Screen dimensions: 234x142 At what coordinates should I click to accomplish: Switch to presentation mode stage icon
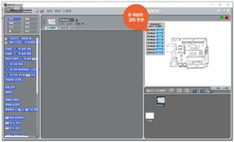pyautogui.click(x=228, y=11)
